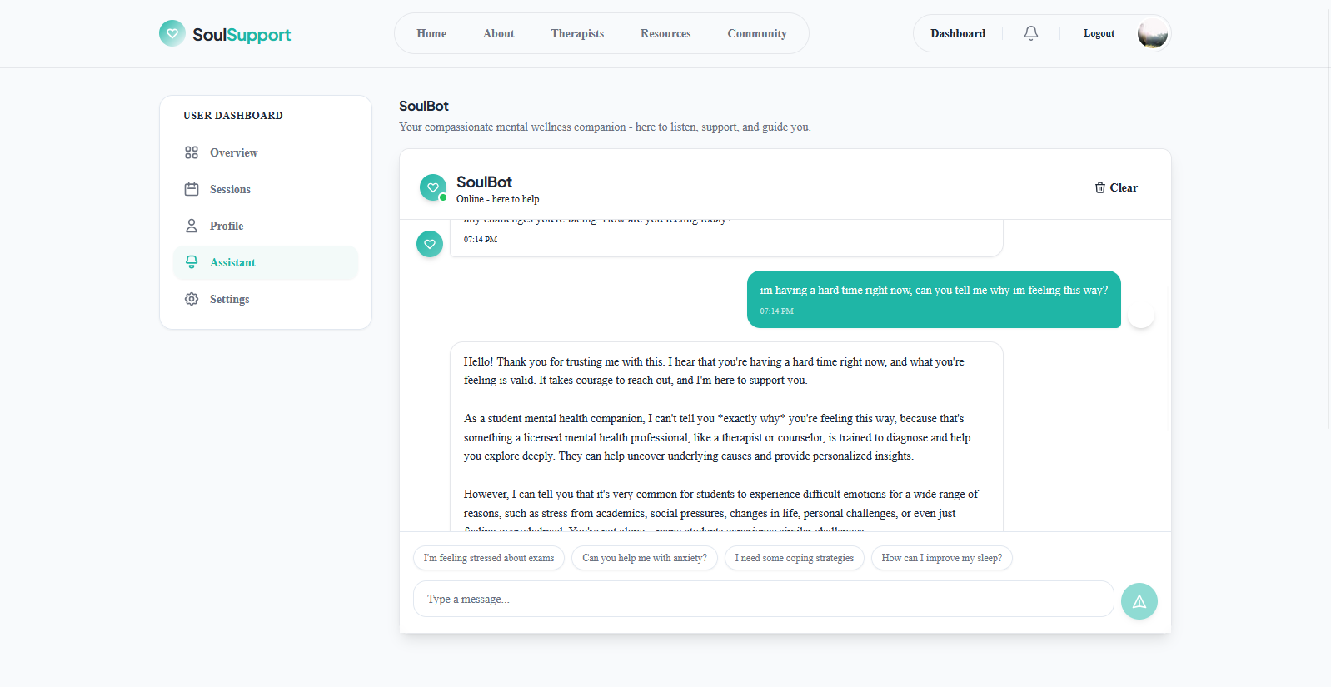
Task: Open the user profile picture
Action: [1153, 33]
